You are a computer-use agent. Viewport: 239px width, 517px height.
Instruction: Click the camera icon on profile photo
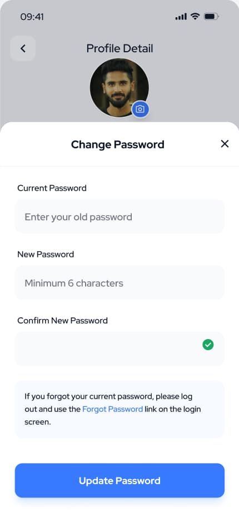141,109
